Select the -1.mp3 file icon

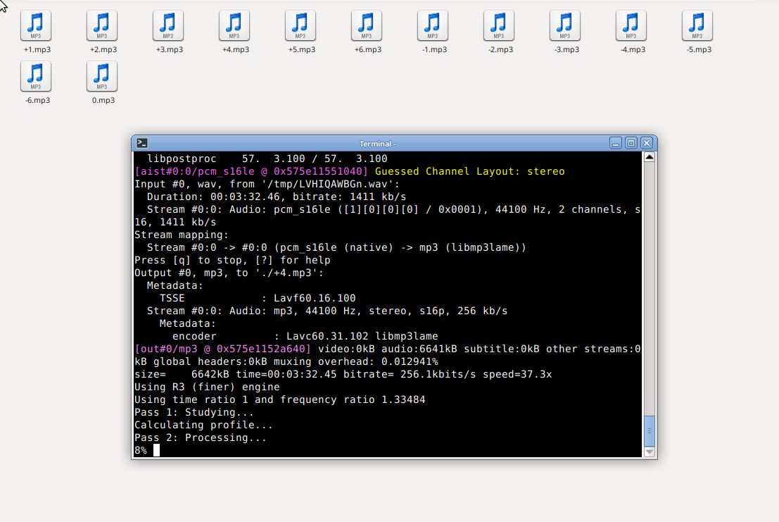pyautogui.click(x=433, y=26)
